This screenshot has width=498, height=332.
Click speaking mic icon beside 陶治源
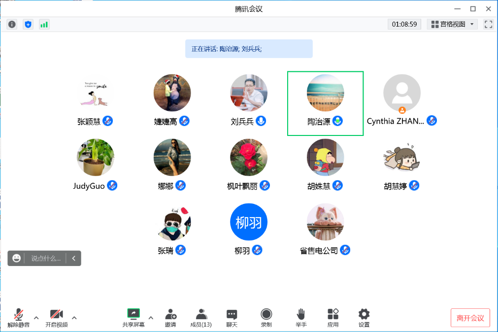pyautogui.click(x=337, y=121)
